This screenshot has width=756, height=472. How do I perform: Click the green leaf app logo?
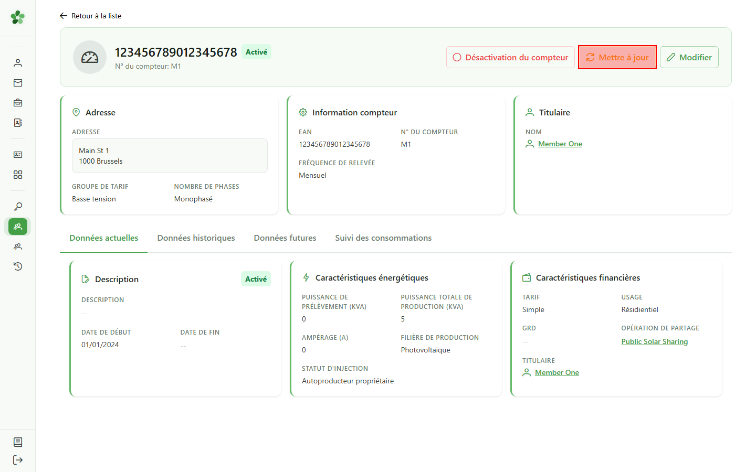tap(18, 17)
